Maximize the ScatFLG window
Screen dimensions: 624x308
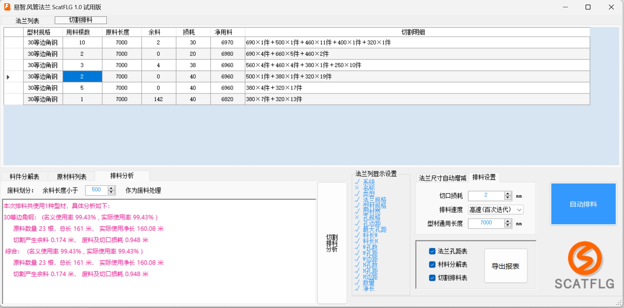click(588, 7)
